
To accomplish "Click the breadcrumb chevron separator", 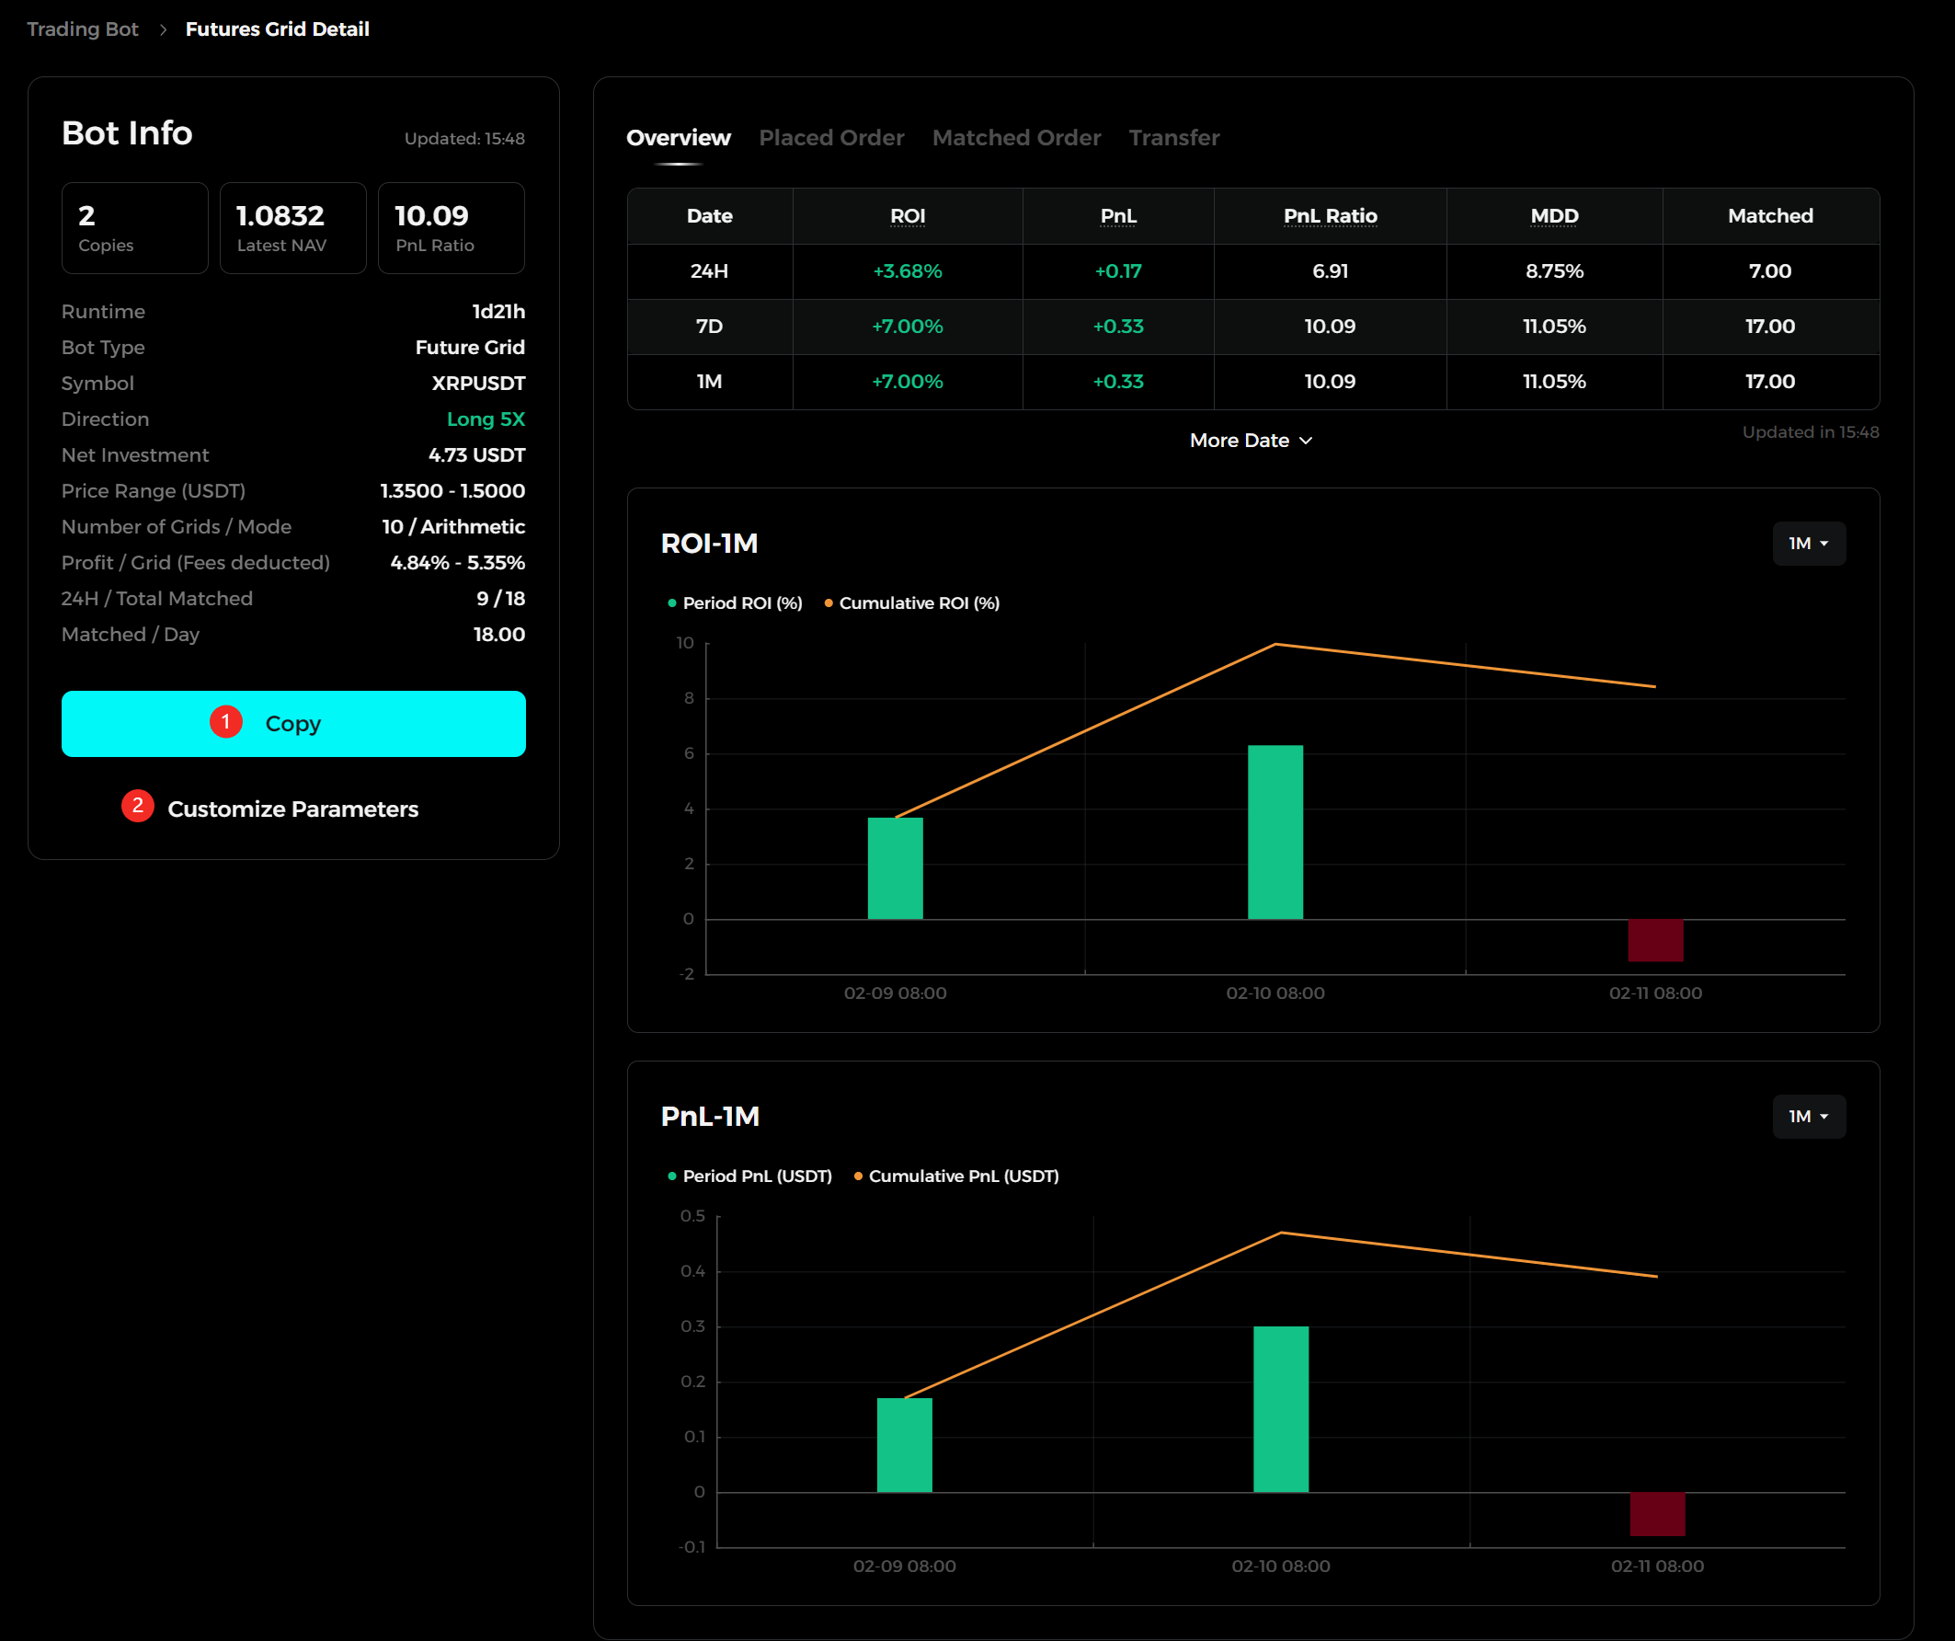I will pyautogui.click(x=163, y=29).
